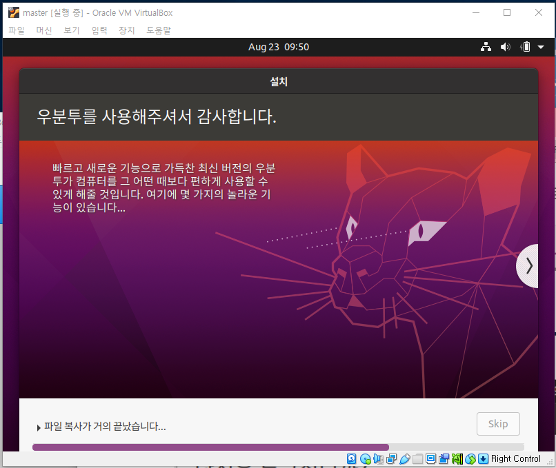The width and height of the screenshot is (556, 468).
Task: Open the Aug 23 09:50 clock menu
Action: point(279,47)
